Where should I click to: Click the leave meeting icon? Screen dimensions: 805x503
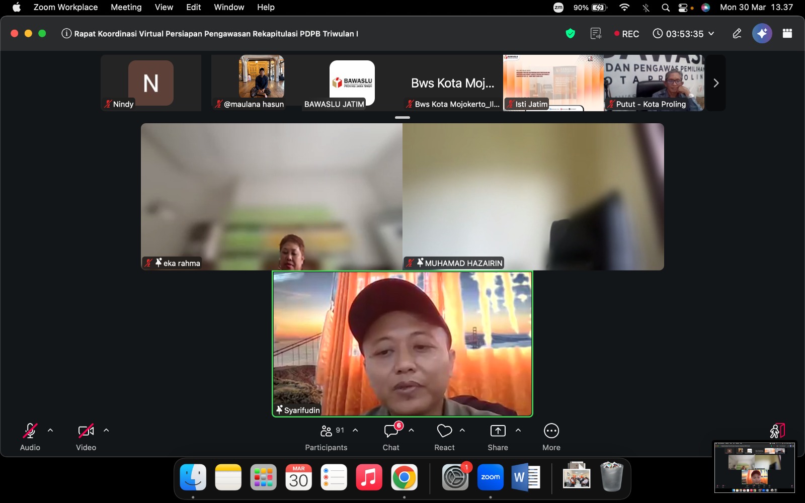coord(777,431)
